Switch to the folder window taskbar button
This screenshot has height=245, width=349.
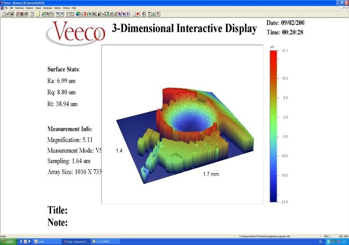[106, 241]
